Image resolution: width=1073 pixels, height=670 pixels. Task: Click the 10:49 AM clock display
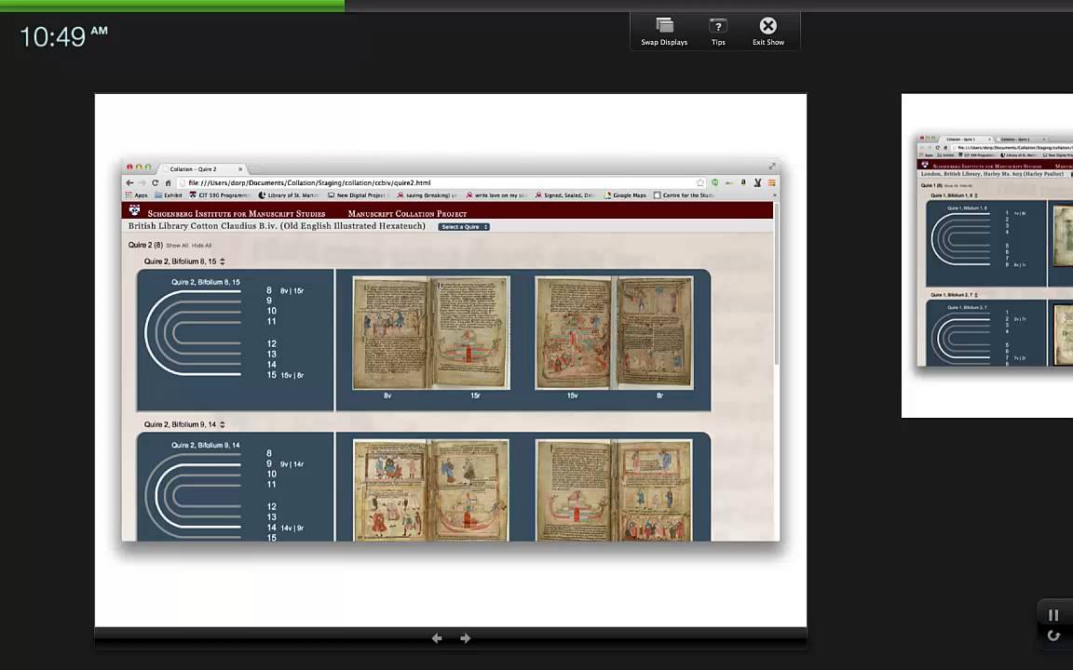point(63,37)
